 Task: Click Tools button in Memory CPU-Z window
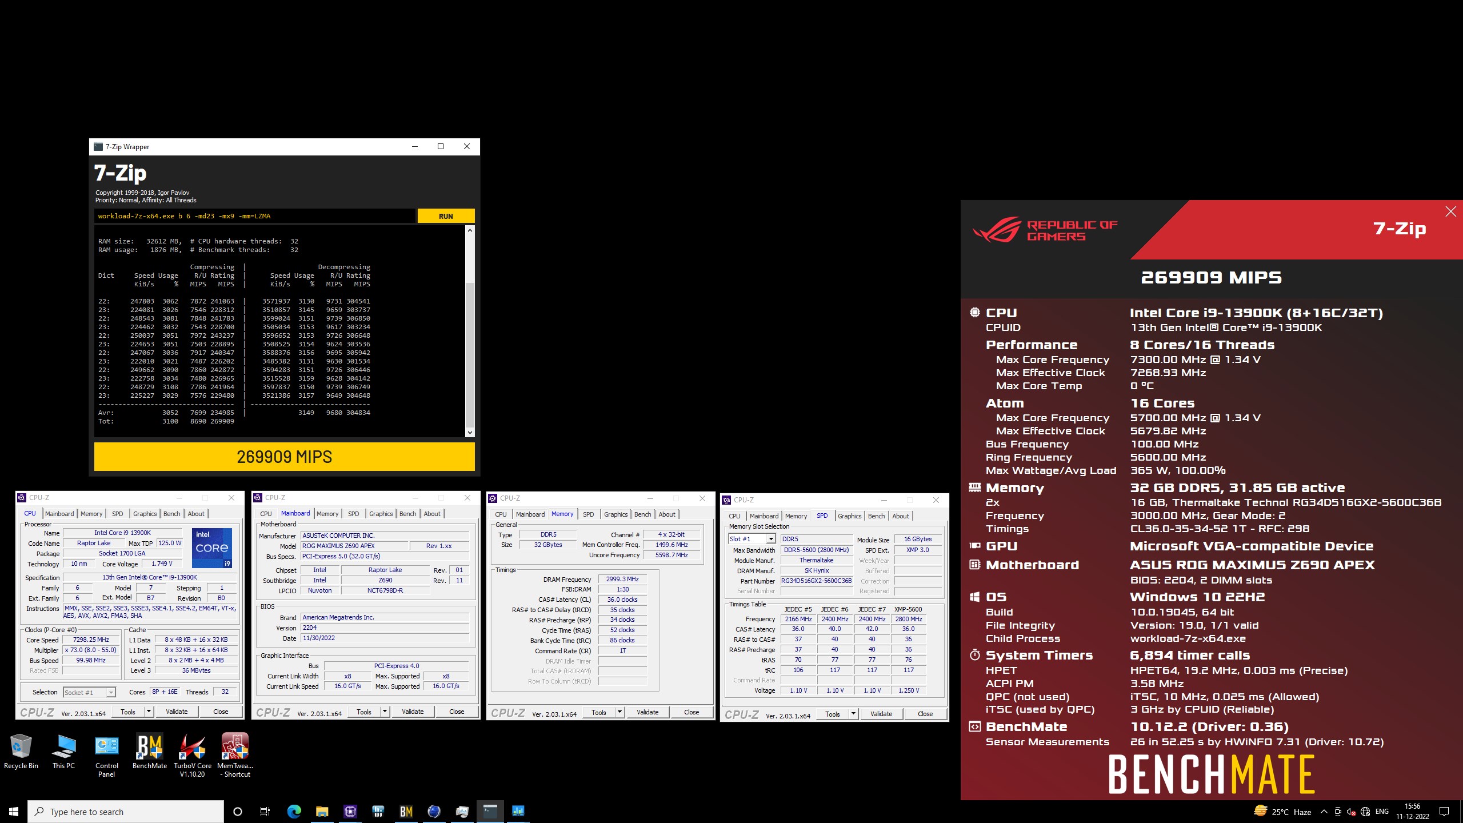coord(599,712)
